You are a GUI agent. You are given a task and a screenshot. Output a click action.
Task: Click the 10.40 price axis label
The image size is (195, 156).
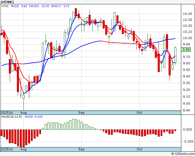tap(188, 14)
